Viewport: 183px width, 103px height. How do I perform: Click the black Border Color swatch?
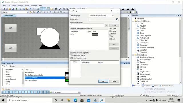pos(67,73)
